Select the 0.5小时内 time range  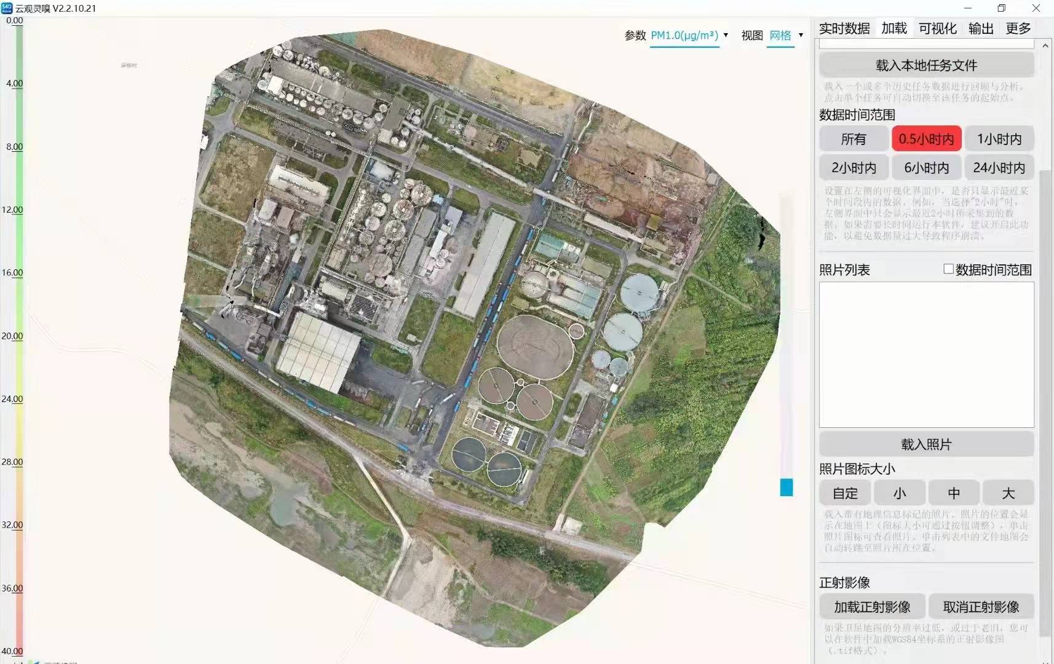click(926, 139)
